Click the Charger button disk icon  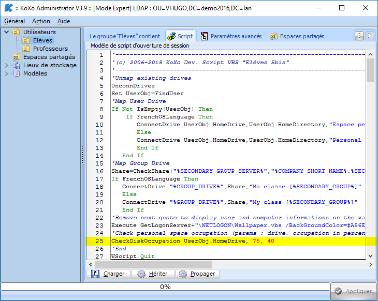(x=95, y=274)
